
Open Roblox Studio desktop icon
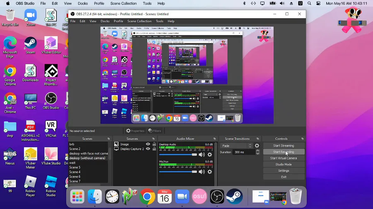(51, 186)
